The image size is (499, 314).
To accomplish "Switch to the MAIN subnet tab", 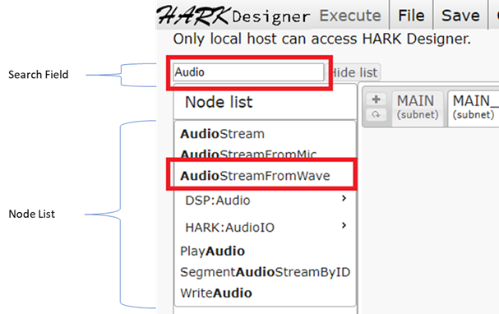I will 418,107.
